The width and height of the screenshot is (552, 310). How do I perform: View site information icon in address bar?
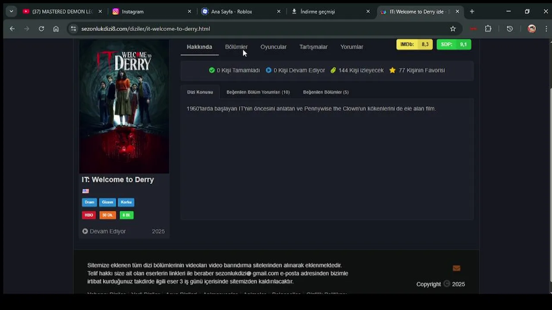pyautogui.click(x=74, y=29)
